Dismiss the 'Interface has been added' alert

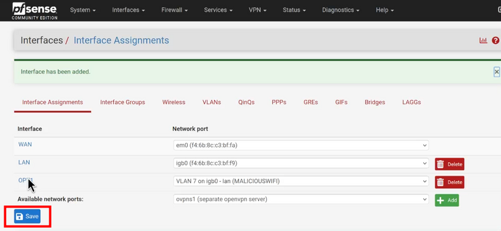(497, 71)
